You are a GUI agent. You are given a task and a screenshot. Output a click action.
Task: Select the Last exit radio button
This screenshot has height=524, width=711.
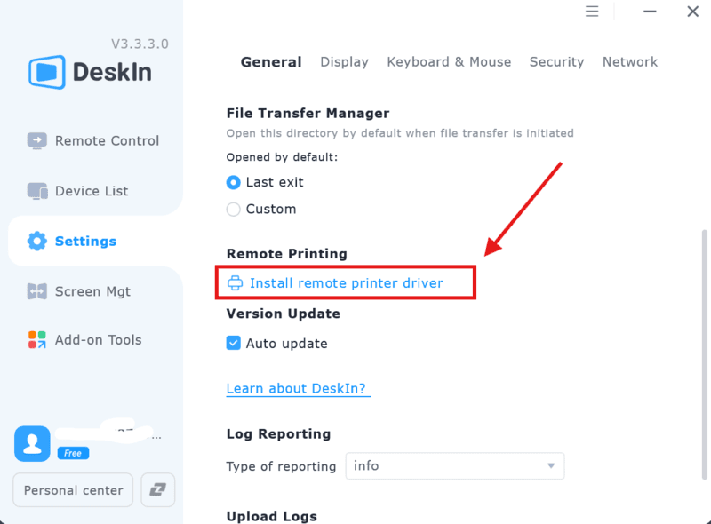coord(233,182)
